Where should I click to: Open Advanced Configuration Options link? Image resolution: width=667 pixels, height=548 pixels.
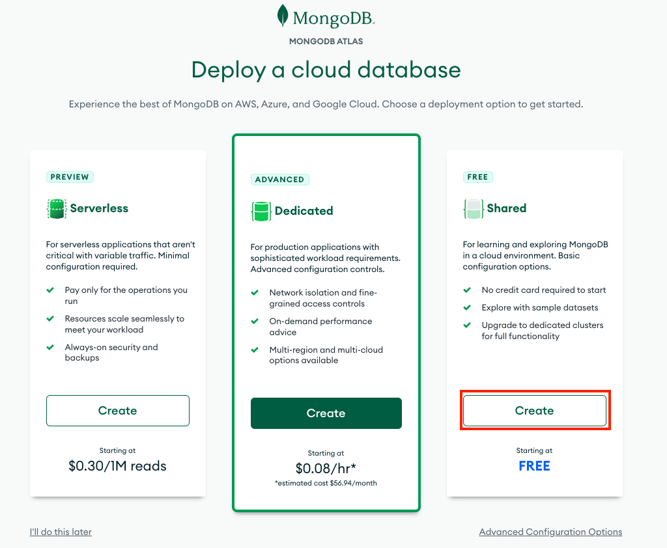(x=550, y=532)
